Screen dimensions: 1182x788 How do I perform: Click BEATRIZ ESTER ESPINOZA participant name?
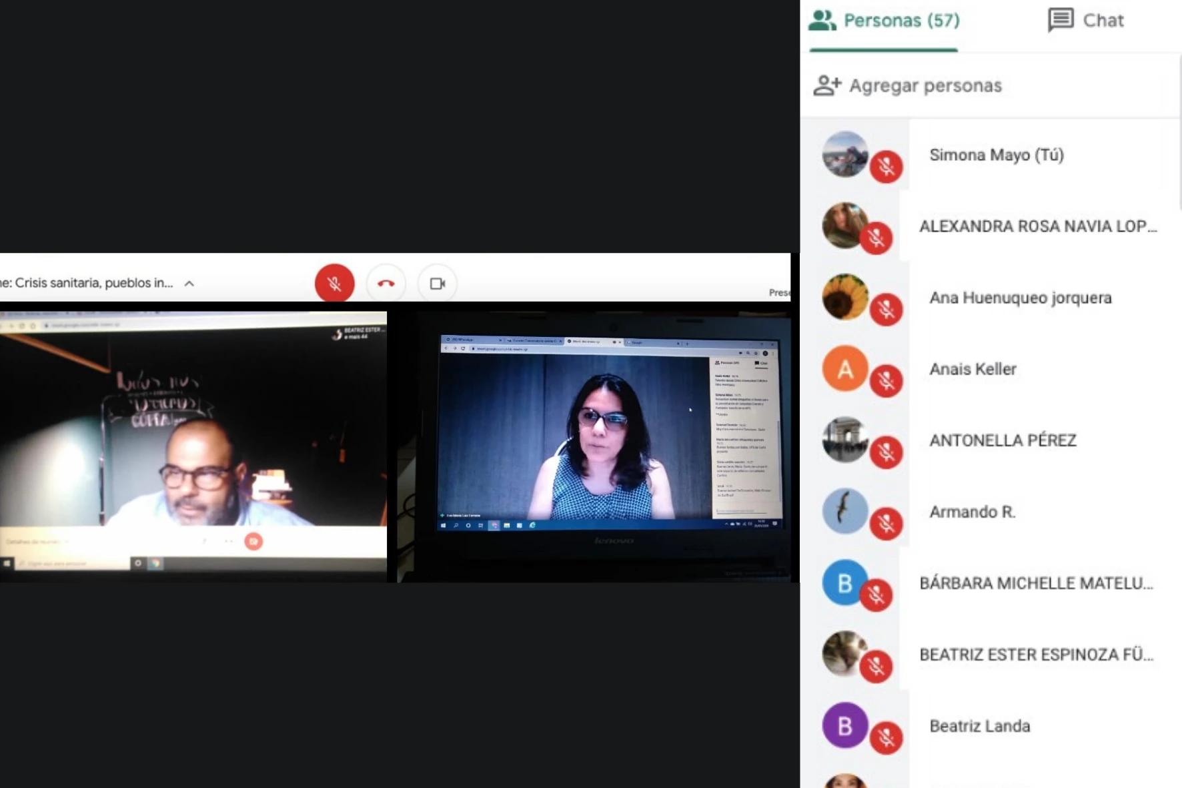point(1035,655)
